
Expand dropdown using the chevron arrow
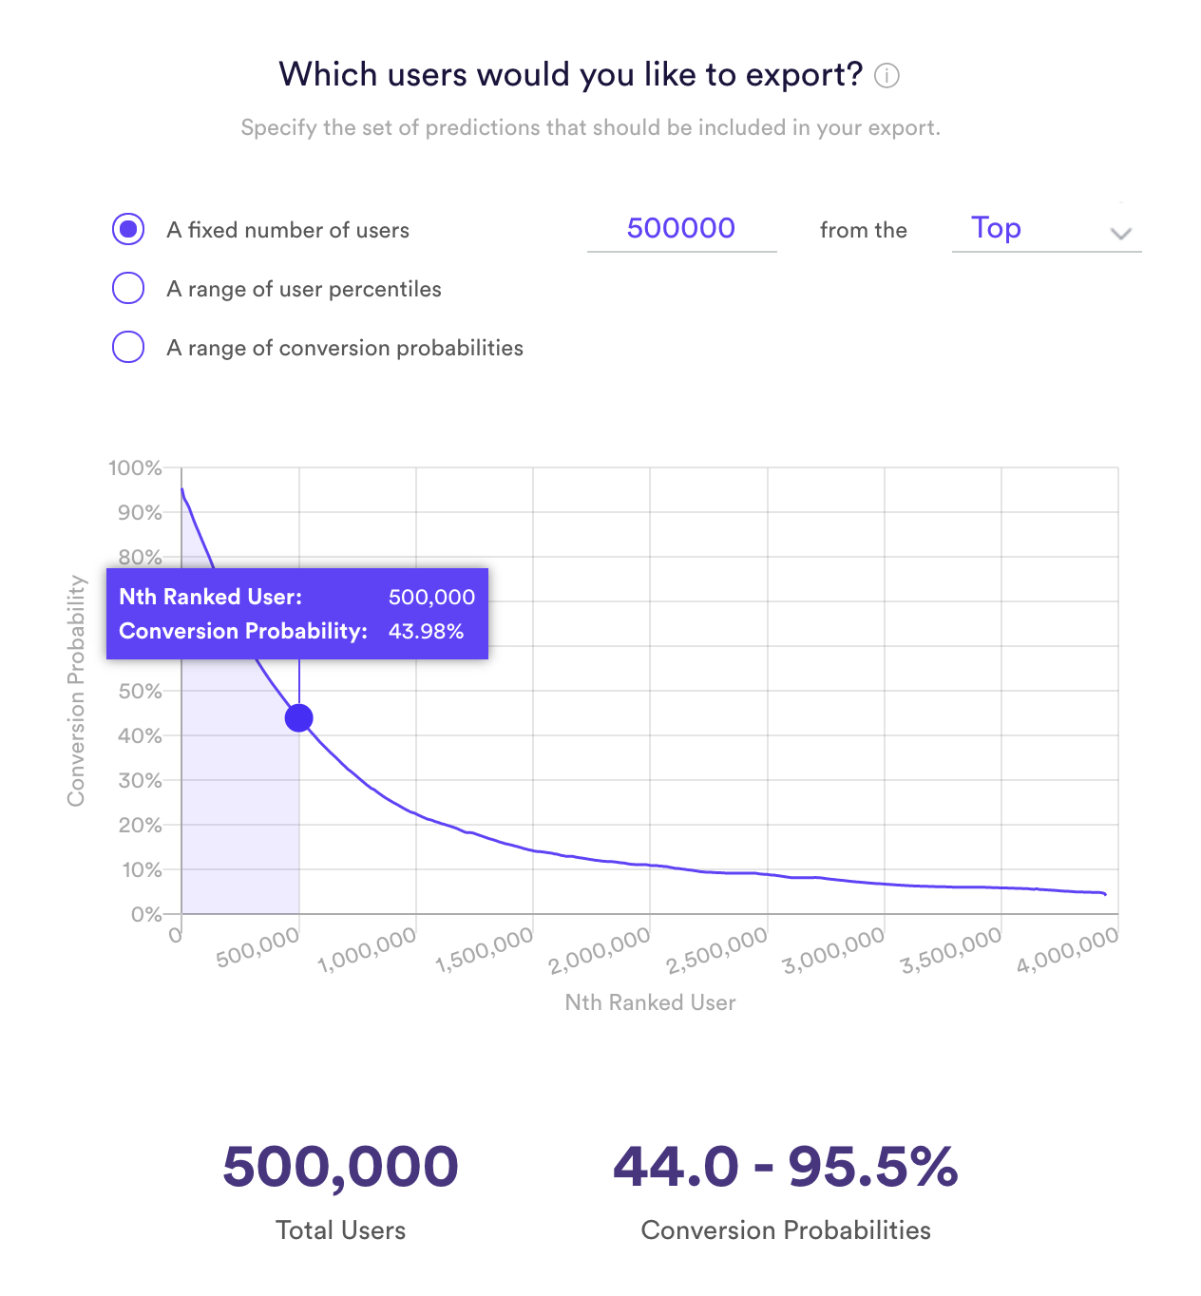coord(1121,234)
